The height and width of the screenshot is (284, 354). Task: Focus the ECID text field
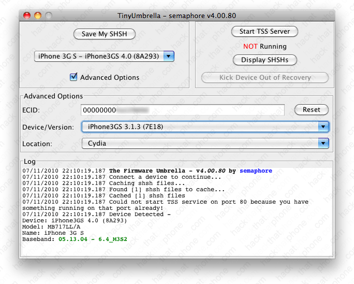coord(182,110)
